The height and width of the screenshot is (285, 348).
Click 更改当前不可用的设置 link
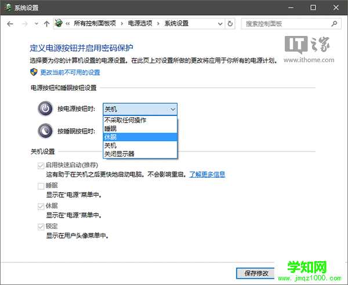tap(70, 73)
